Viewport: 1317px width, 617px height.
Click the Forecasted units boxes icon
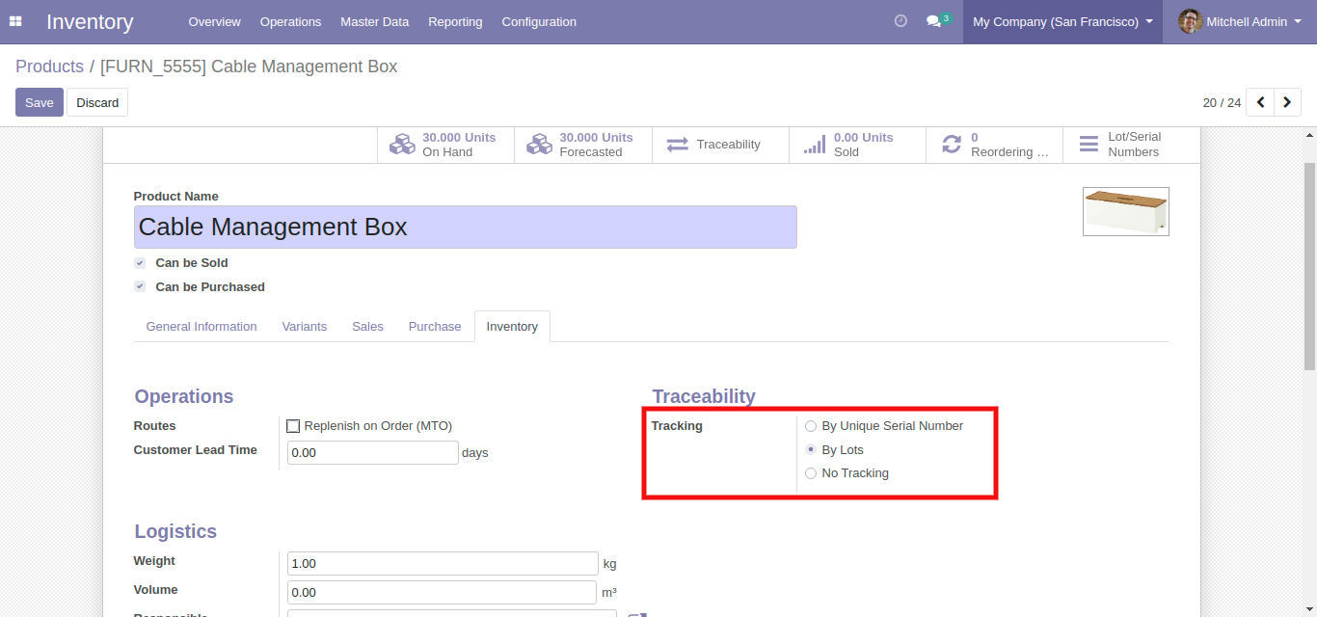coord(539,145)
